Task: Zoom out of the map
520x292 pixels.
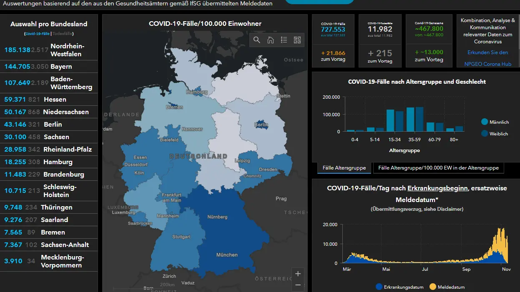Action: 298,285
